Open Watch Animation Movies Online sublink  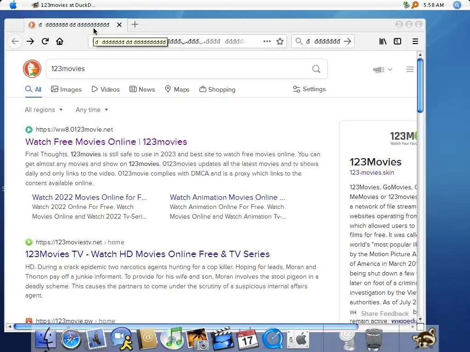(x=227, y=197)
